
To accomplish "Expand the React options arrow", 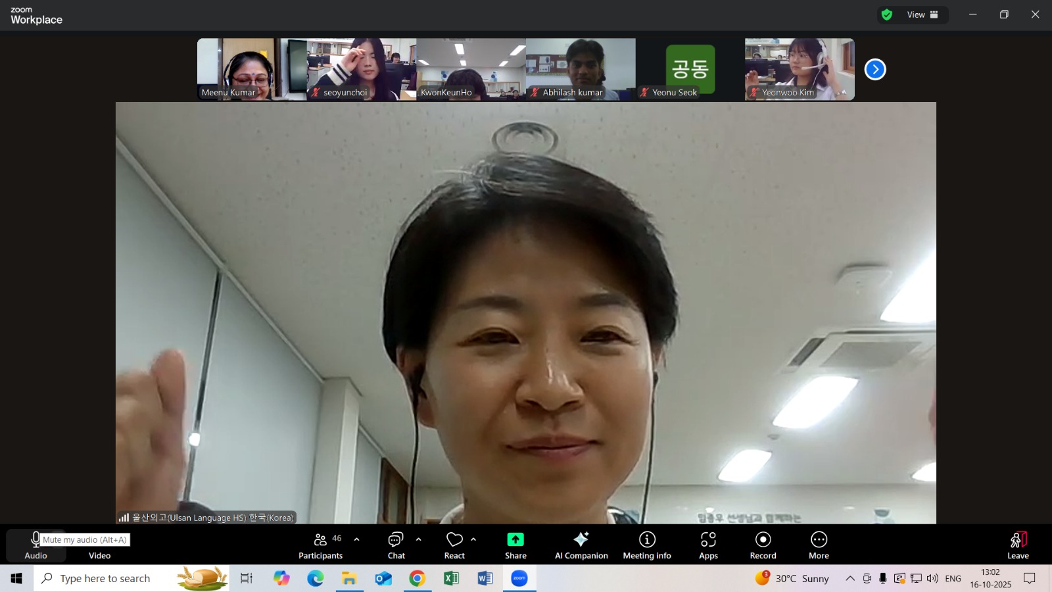I will pyautogui.click(x=473, y=539).
